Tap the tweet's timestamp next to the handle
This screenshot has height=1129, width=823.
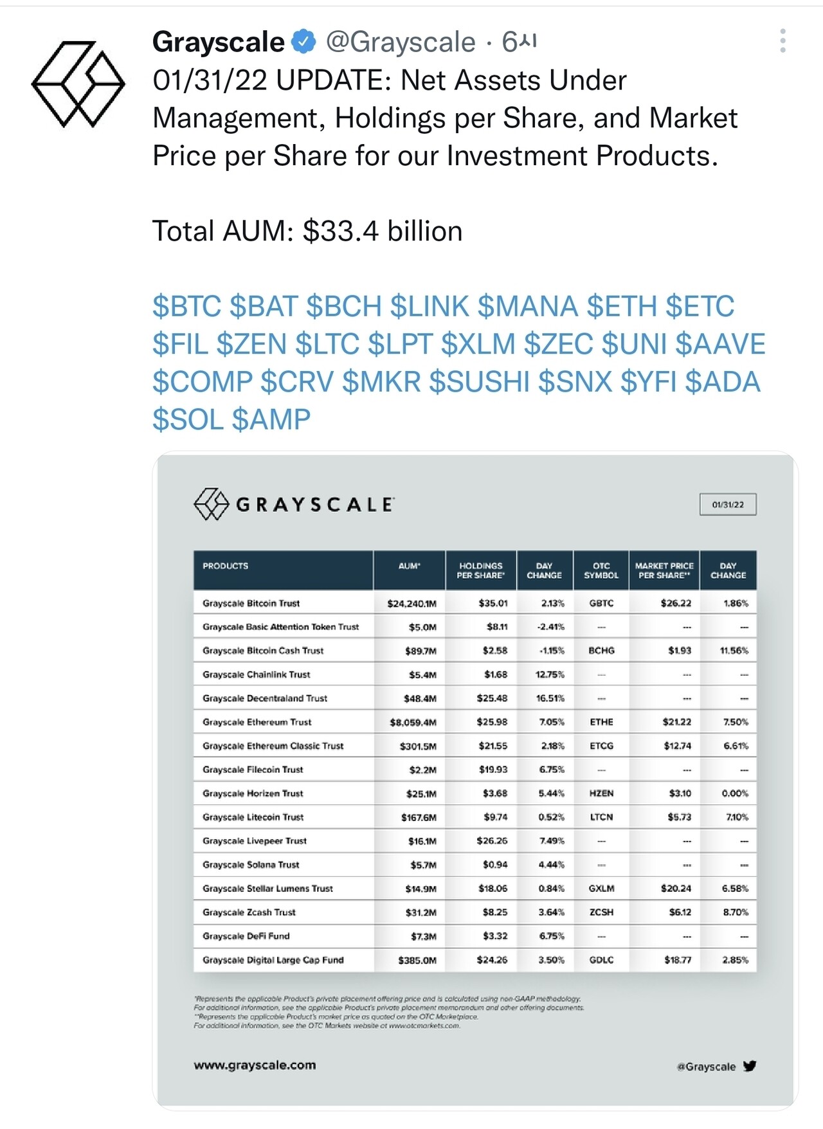[519, 42]
